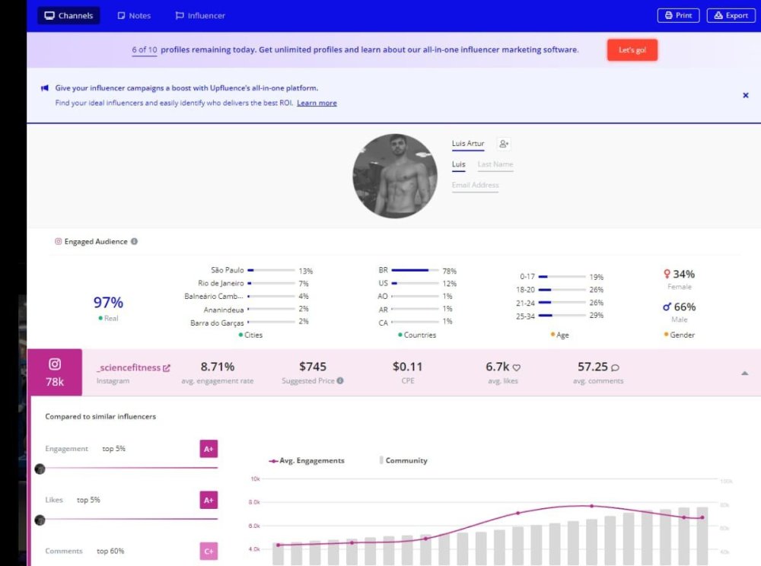Click the male gender icon at 66%

point(667,307)
